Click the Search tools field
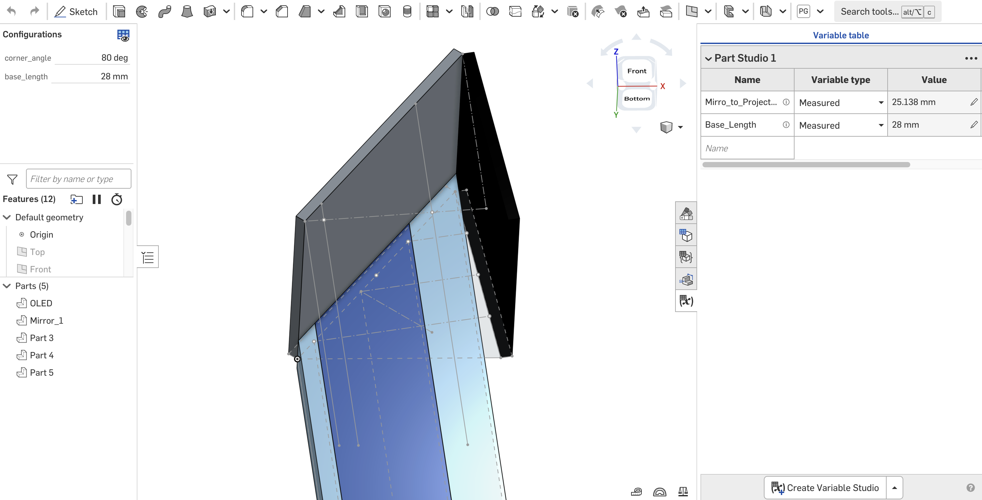This screenshot has height=500, width=982. pyautogui.click(x=888, y=12)
